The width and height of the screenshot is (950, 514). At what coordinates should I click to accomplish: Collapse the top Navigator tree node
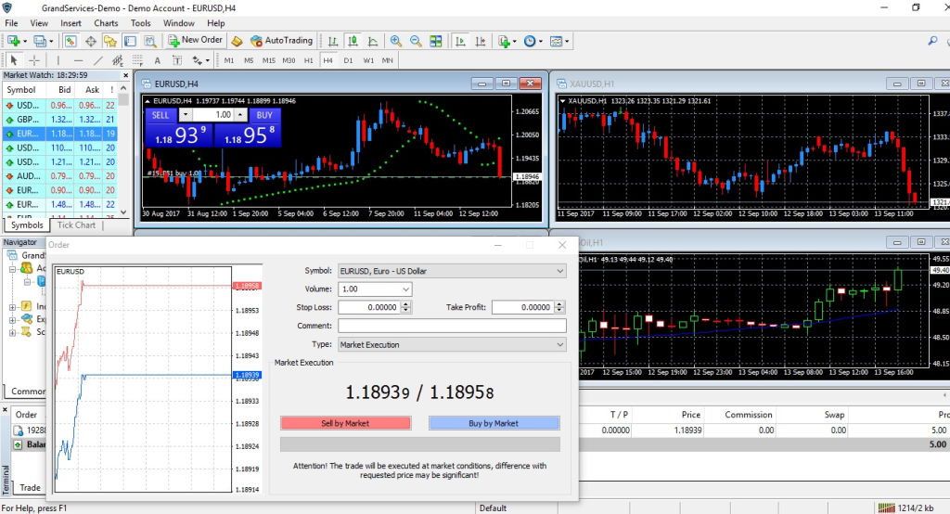point(12,268)
